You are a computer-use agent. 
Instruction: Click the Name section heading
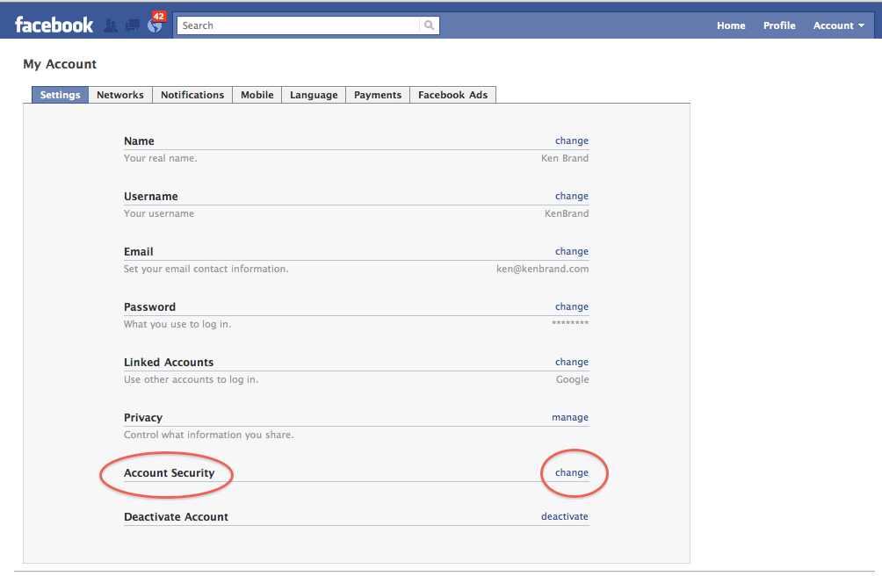(x=139, y=141)
